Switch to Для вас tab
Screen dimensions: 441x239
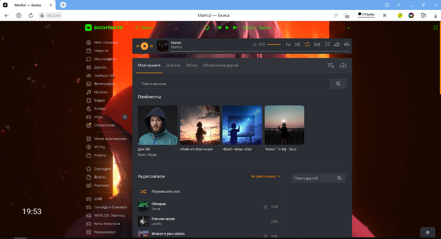[173, 65]
